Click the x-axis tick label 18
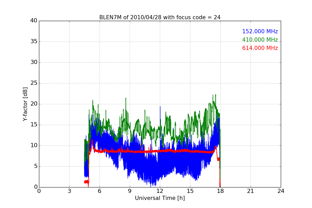Image resolution: width=312 pixels, height=208 pixels. (220, 191)
